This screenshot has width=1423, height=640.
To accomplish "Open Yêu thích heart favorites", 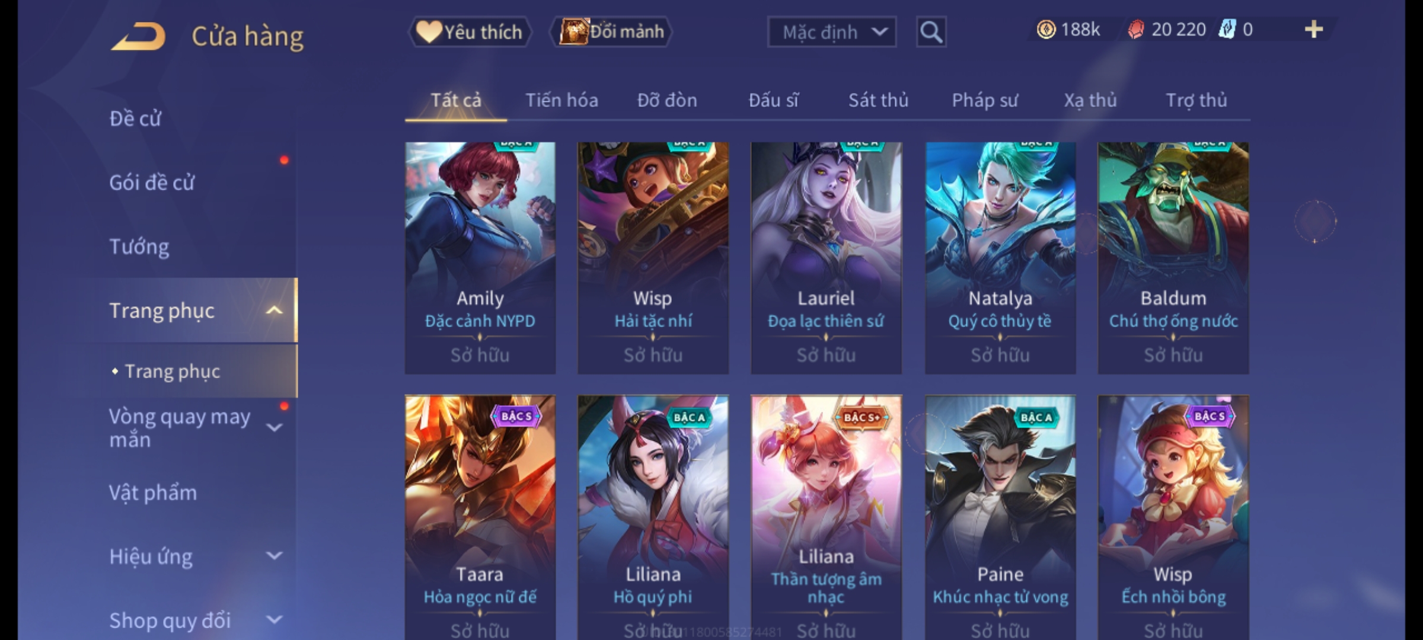I will click(470, 32).
